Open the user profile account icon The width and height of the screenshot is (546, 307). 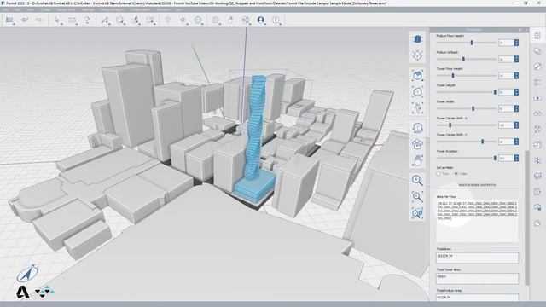point(260,20)
